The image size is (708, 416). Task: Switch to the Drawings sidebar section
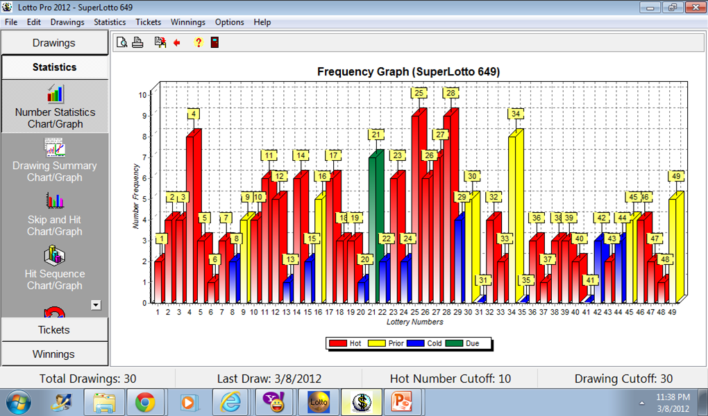54,43
